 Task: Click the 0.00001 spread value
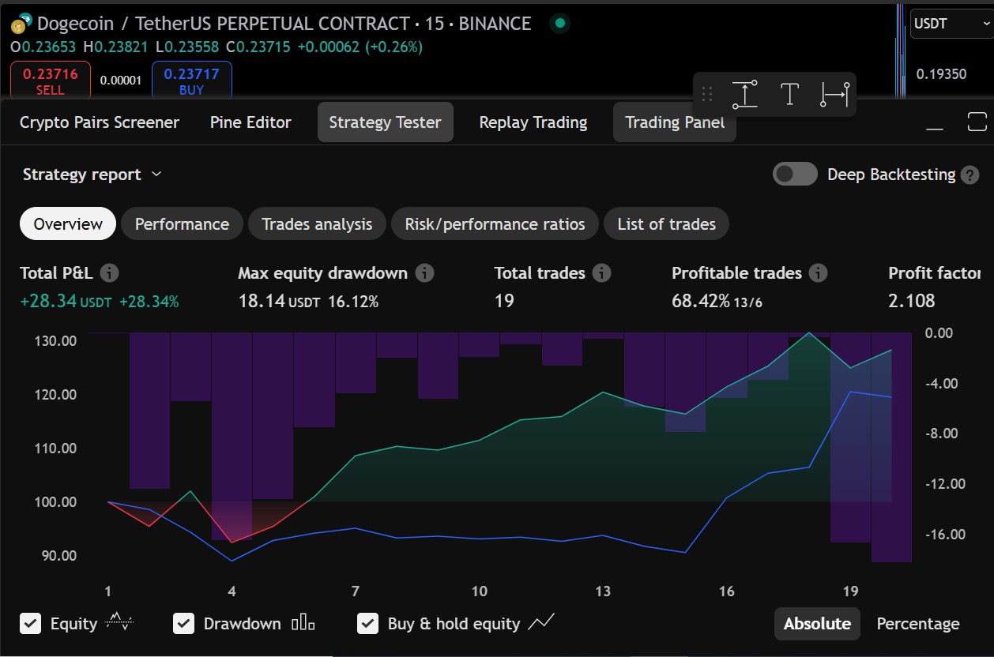click(x=121, y=81)
